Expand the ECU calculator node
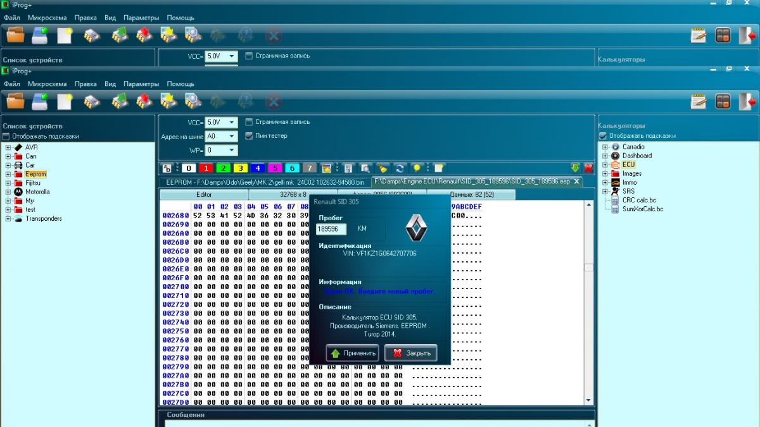Screen dimensions: 760x427 [x=605, y=164]
